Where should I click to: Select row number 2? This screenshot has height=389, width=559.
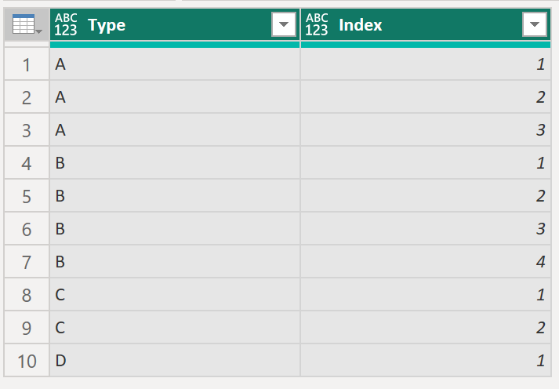[x=27, y=97]
